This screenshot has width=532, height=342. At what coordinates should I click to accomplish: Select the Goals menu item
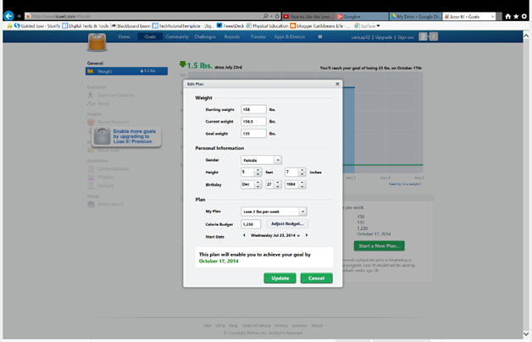point(150,36)
